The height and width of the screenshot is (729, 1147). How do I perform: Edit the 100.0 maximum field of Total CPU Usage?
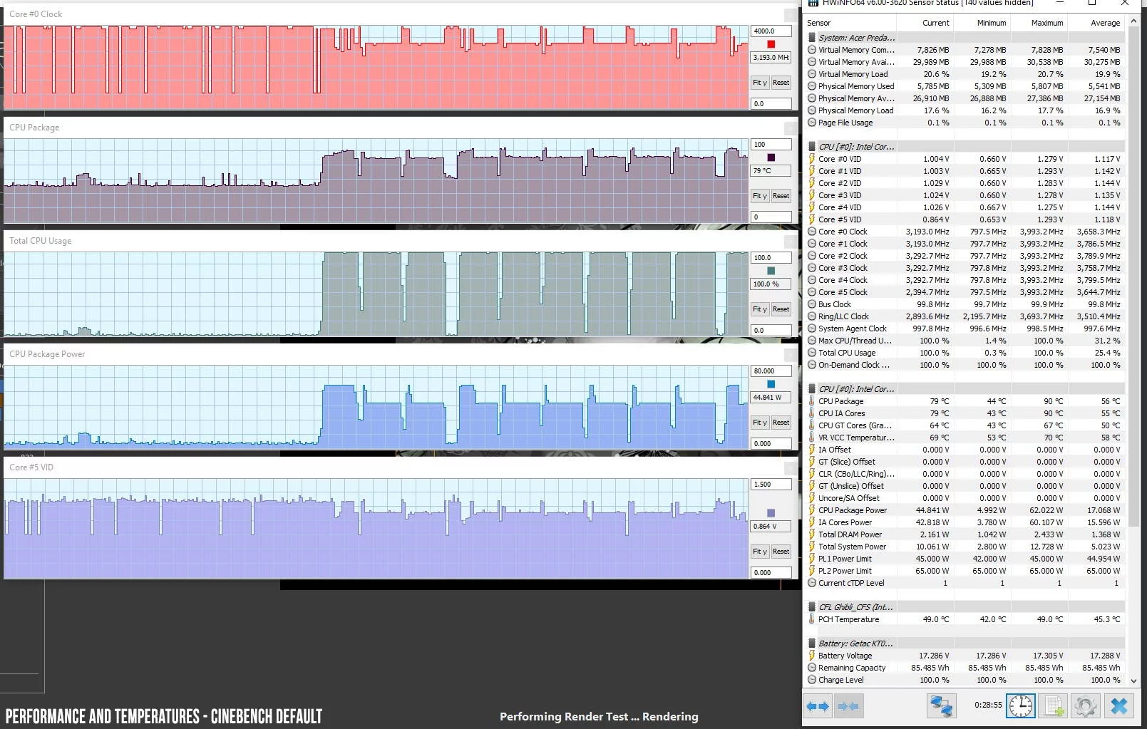pos(771,258)
